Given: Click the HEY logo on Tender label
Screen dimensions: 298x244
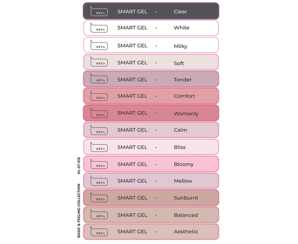Looking at the screenshot, I should pos(99,79).
